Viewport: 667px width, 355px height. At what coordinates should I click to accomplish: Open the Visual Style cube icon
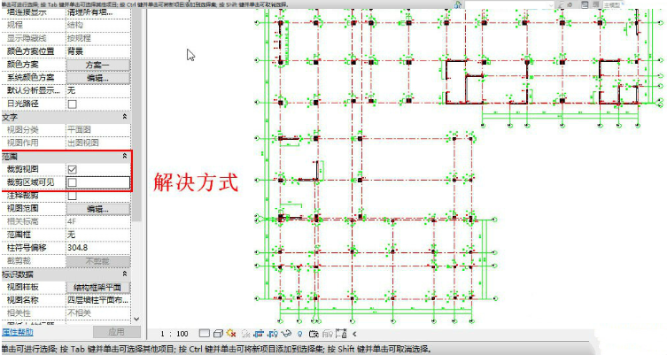pos(217,334)
